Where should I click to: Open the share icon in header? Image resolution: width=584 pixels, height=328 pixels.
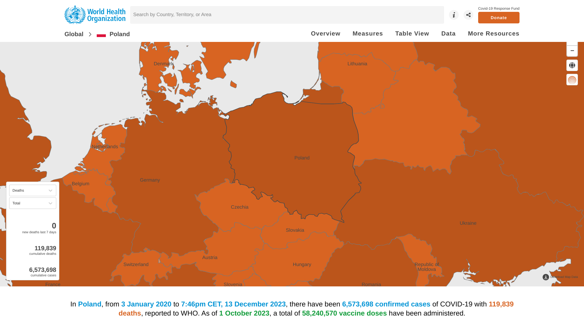[x=468, y=15]
